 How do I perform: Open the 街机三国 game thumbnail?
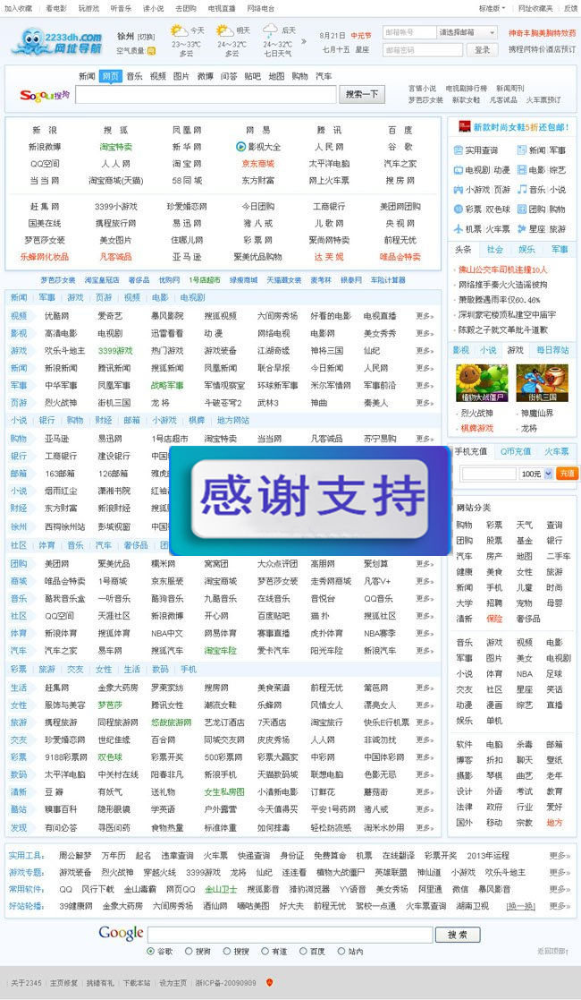tap(543, 383)
